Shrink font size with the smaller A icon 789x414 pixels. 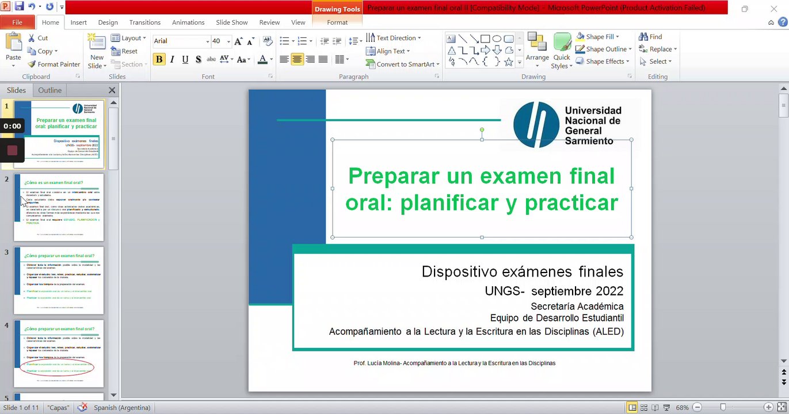pyautogui.click(x=250, y=41)
